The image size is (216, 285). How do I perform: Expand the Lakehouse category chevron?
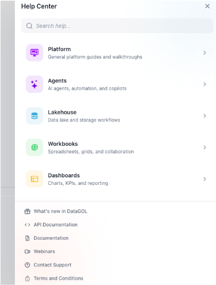(x=205, y=116)
